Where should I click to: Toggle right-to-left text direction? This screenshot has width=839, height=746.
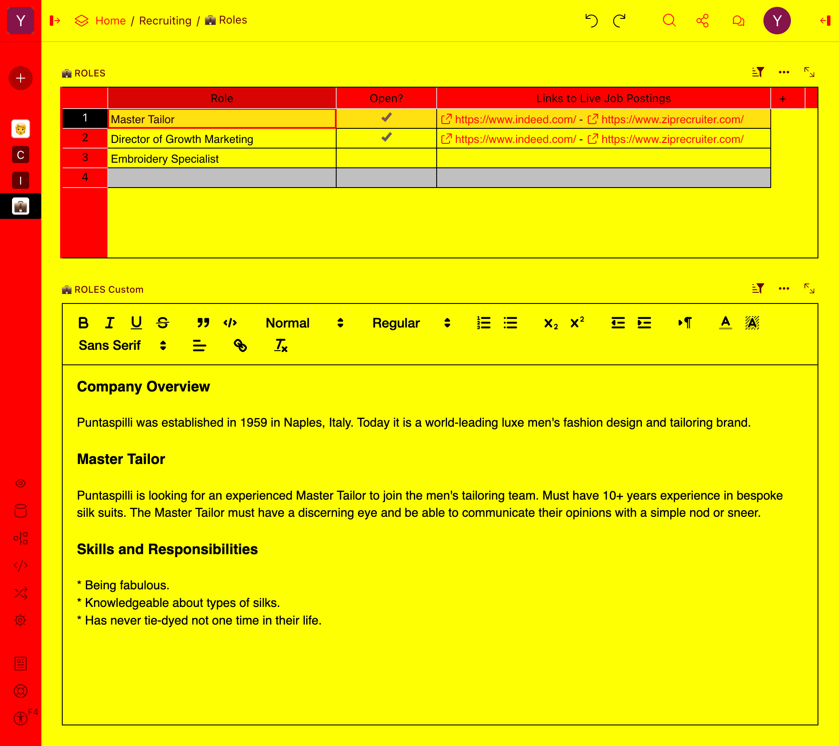tap(685, 323)
